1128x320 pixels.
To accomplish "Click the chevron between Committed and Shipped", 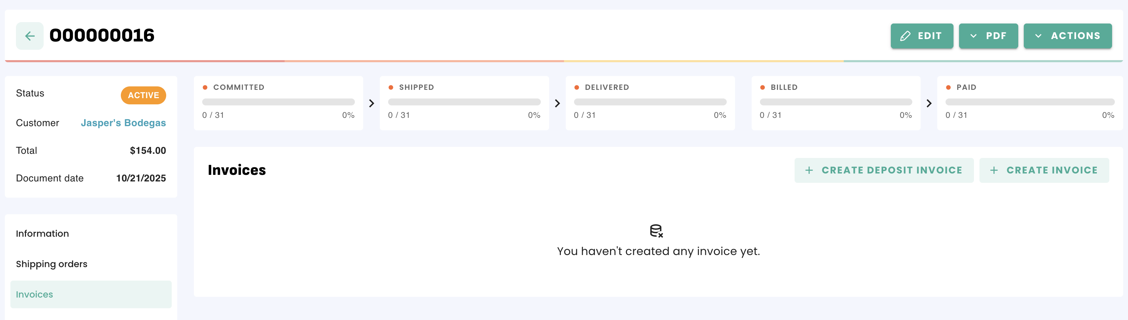I will 371,103.
